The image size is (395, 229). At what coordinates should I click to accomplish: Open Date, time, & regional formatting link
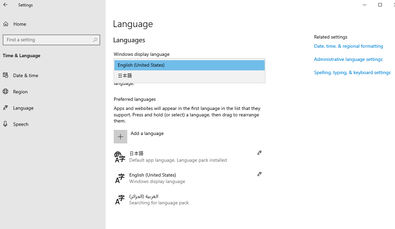348,46
